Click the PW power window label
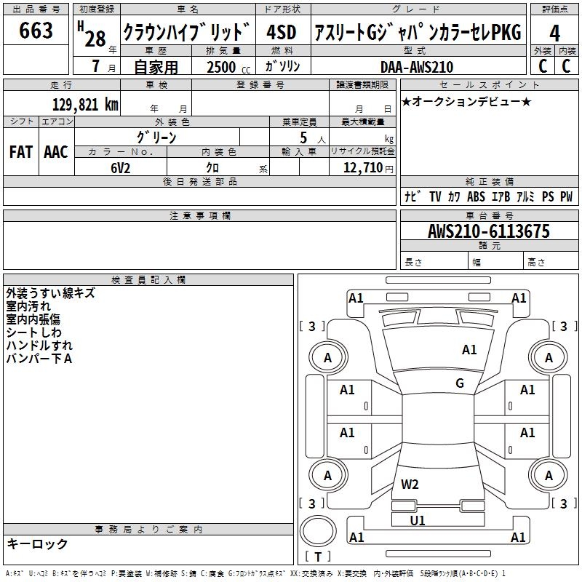582x582 pixels. [566, 196]
